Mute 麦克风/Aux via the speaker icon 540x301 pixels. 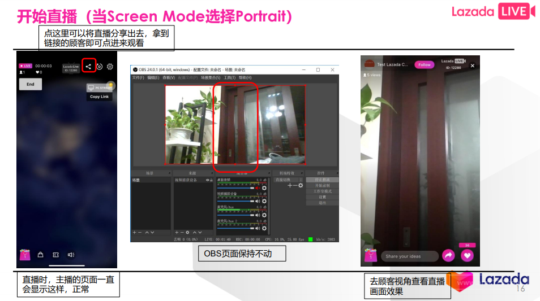[x=258, y=215]
